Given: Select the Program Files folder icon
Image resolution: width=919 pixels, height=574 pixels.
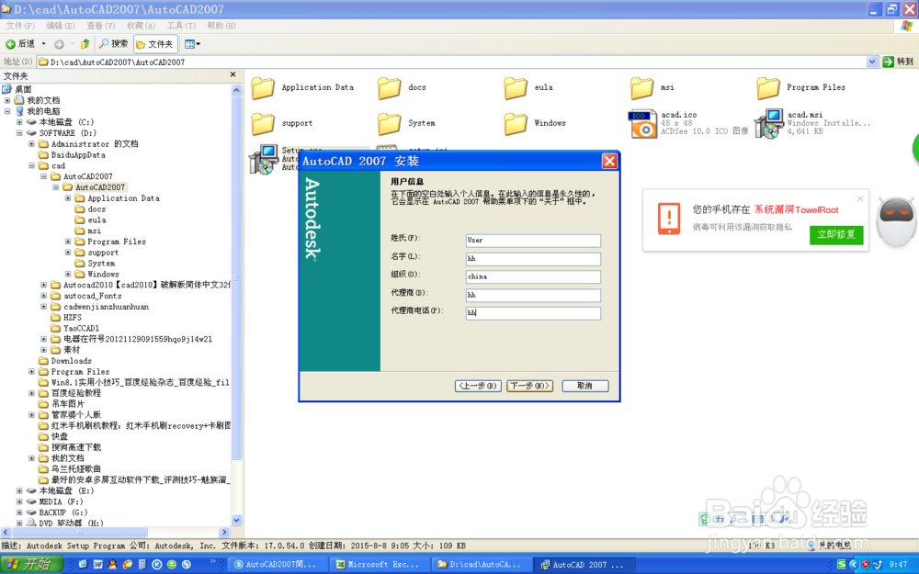Looking at the screenshot, I should (x=767, y=88).
